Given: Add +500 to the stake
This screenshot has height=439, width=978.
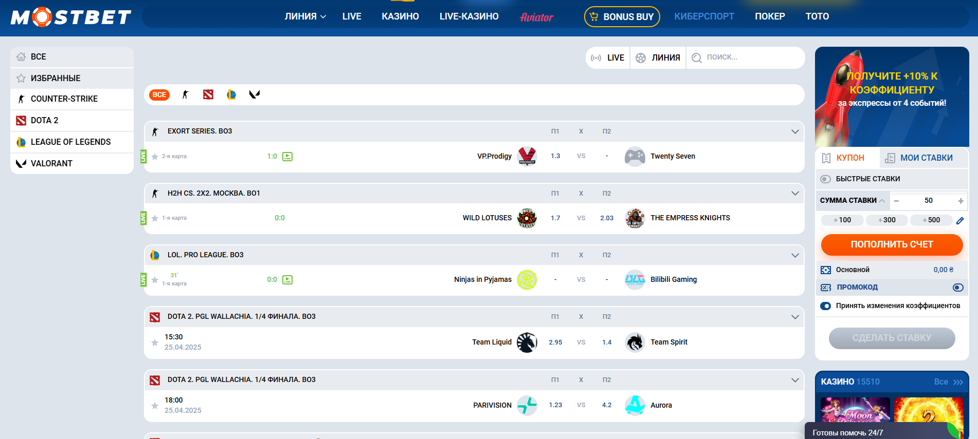Looking at the screenshot, I should point(932,220).
